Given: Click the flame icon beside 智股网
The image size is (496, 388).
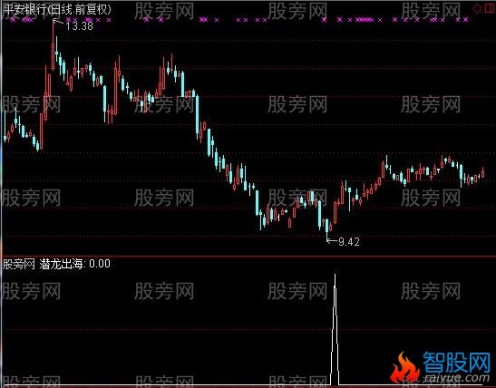Looking at the screenshot, I should (x=404, y=368).
